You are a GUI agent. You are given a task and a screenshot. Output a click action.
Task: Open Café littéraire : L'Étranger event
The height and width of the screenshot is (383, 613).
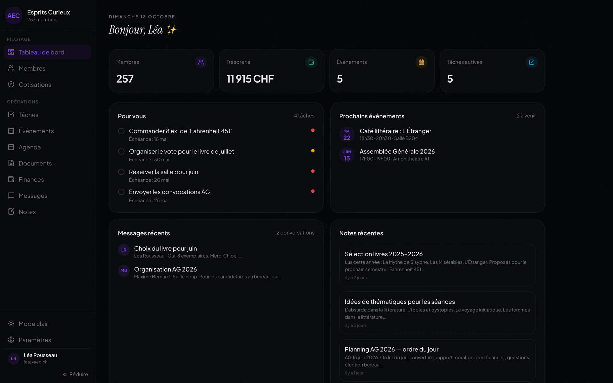[x=437, y=134]
